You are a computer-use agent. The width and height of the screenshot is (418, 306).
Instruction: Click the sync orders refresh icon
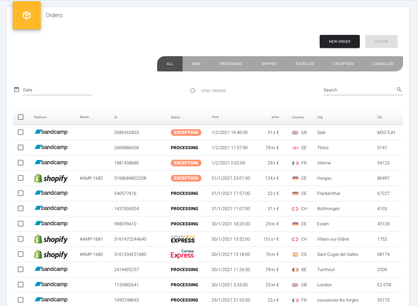tap(193, 91)
